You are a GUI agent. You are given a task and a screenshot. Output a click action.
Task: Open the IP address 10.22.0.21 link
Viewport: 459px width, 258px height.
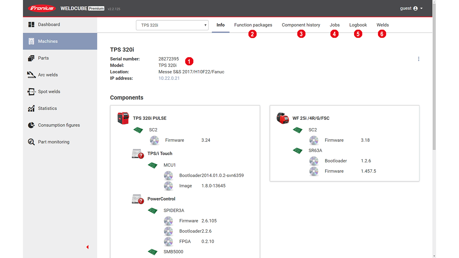[x=169, y=78]
